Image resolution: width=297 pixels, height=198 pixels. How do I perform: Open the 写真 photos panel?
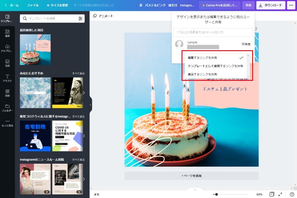(7, 63)
